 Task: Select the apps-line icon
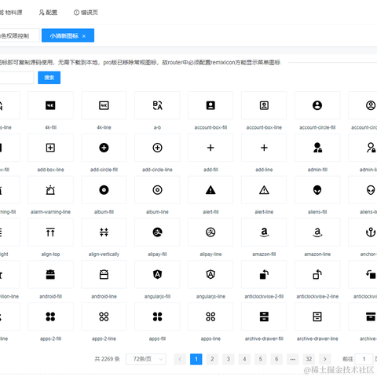(210, 317)
